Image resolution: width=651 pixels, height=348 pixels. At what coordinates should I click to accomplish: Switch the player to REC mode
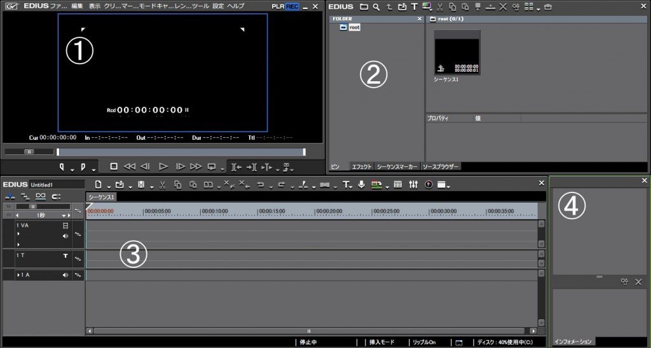pyautogui.click(x=292, y=6)
